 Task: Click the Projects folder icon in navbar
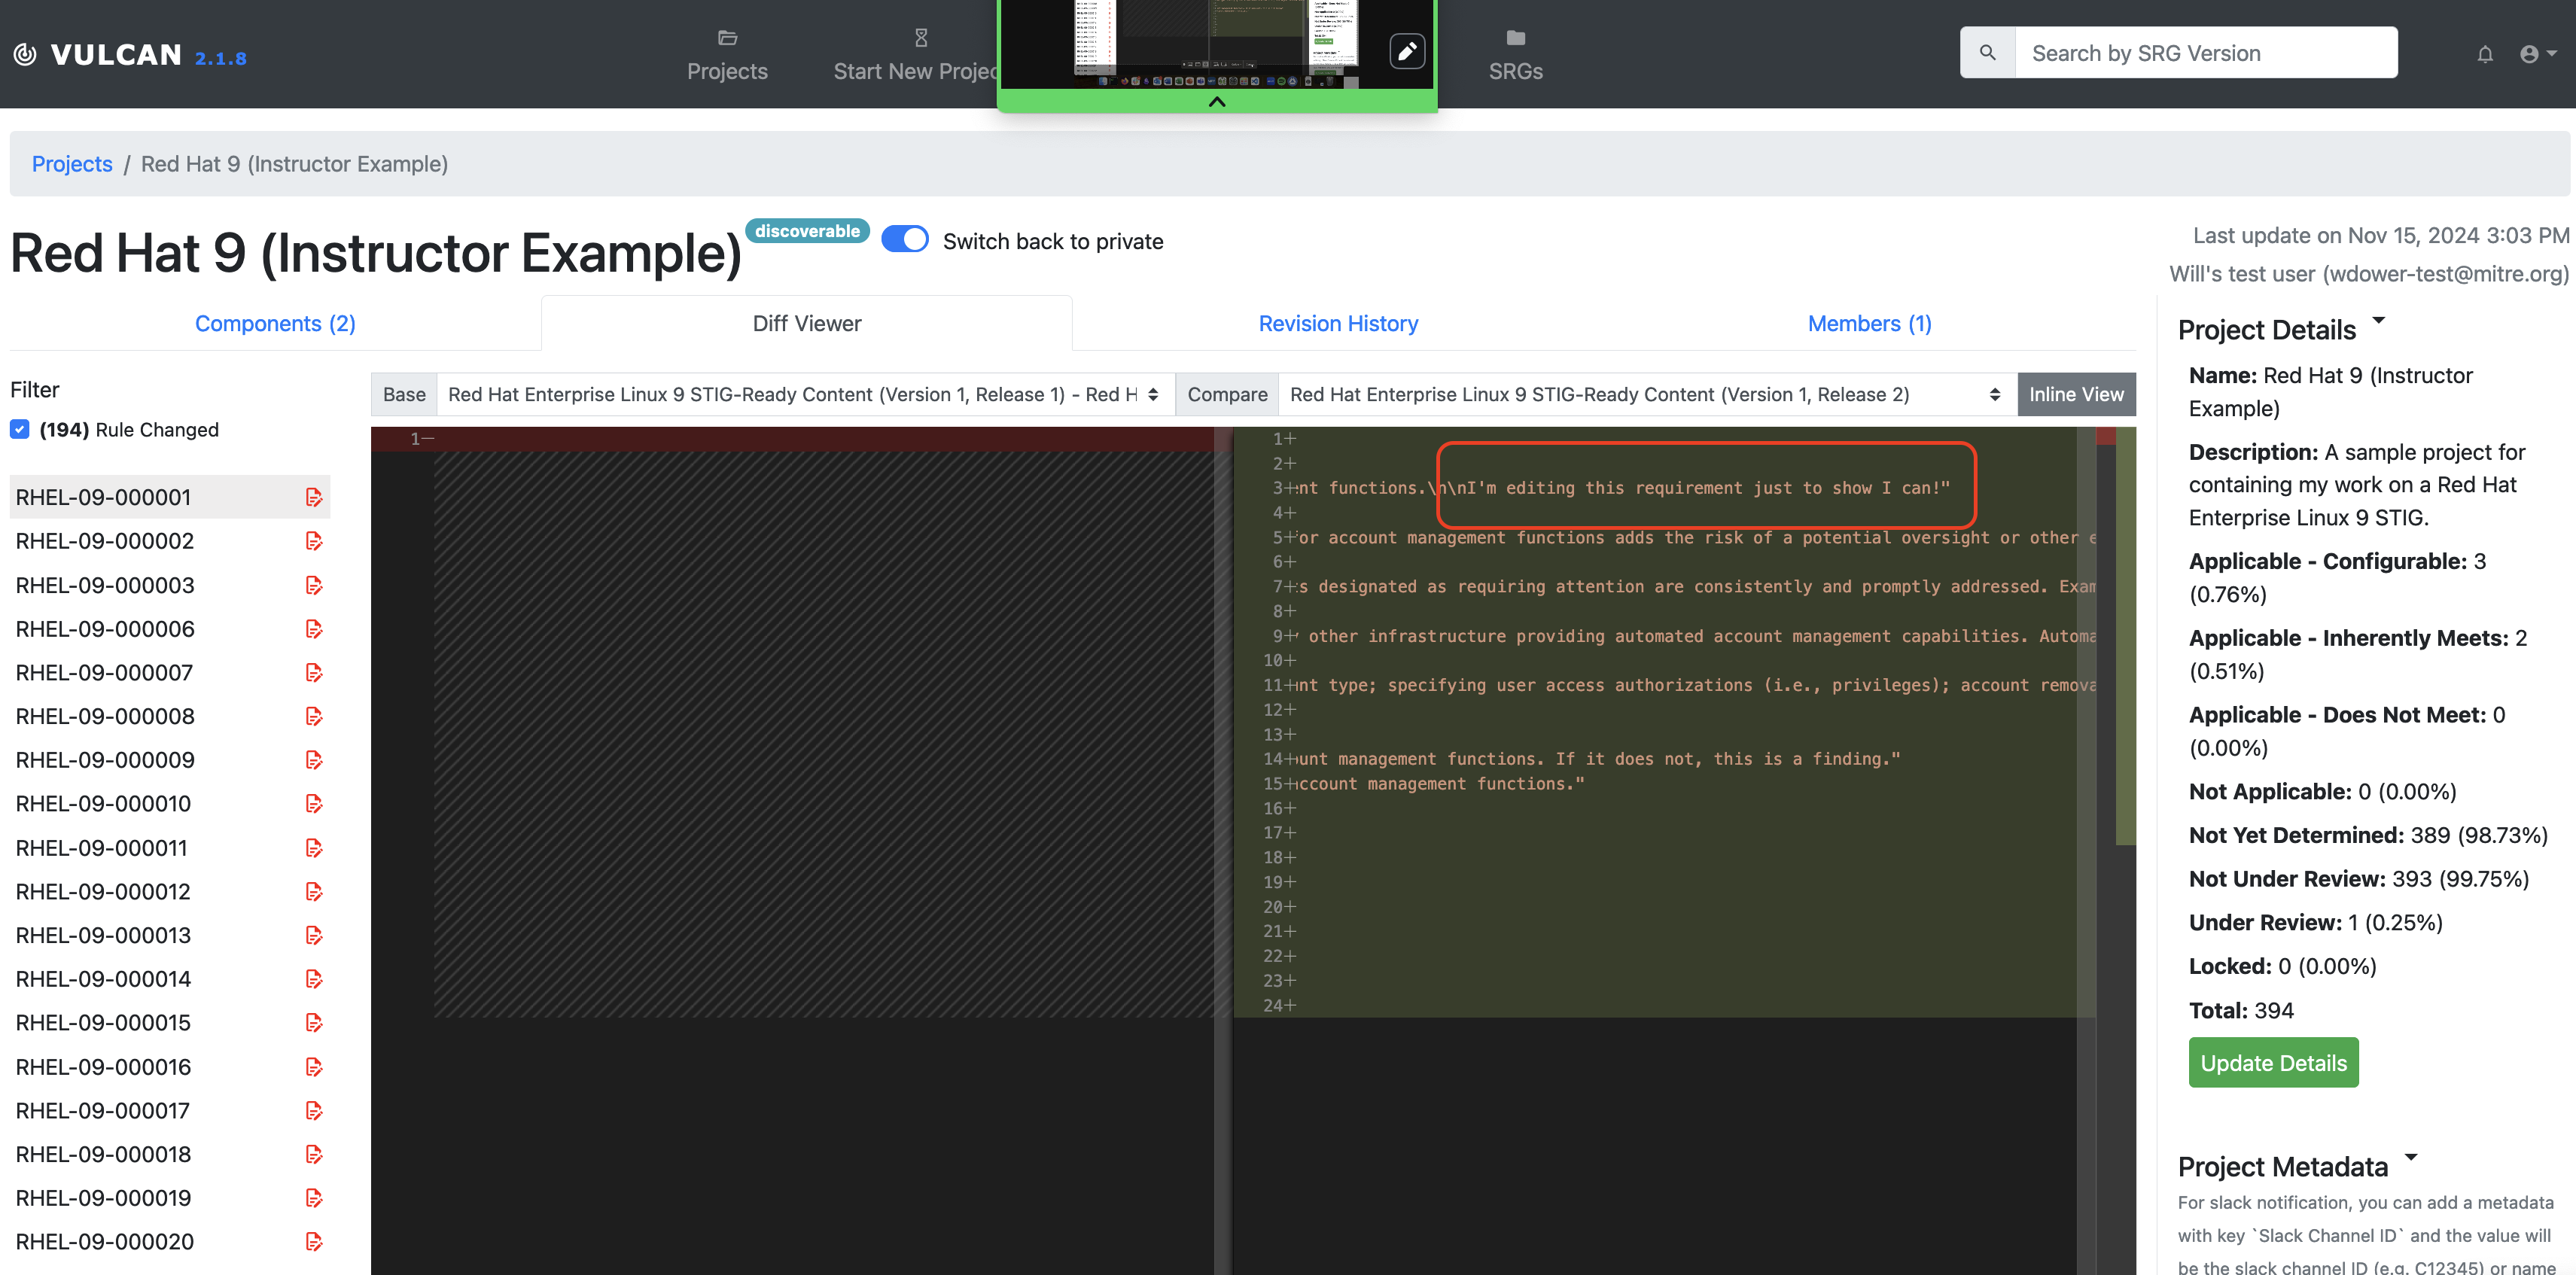click(x=727, y=38)
